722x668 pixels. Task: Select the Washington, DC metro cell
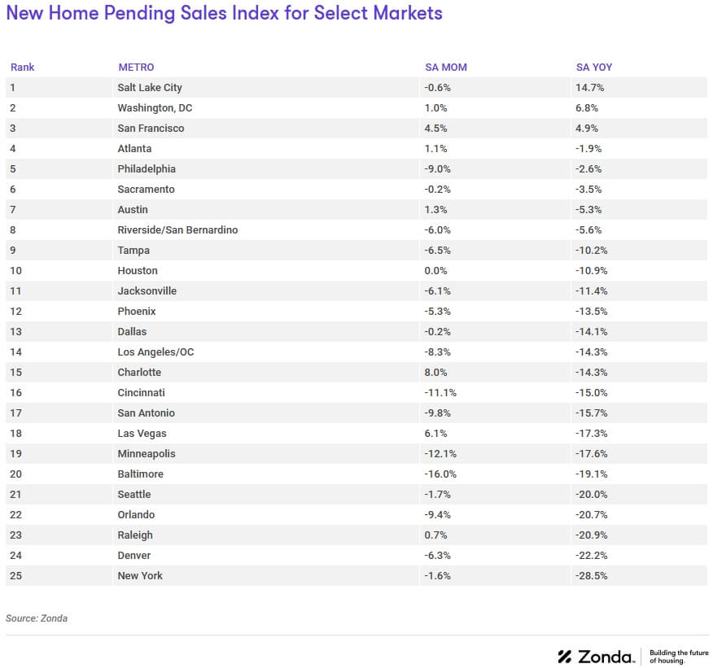[x=155, y=108]
